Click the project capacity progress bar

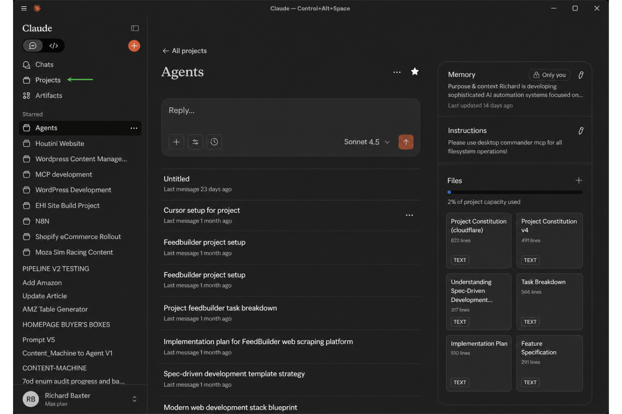tap(515, 192)
